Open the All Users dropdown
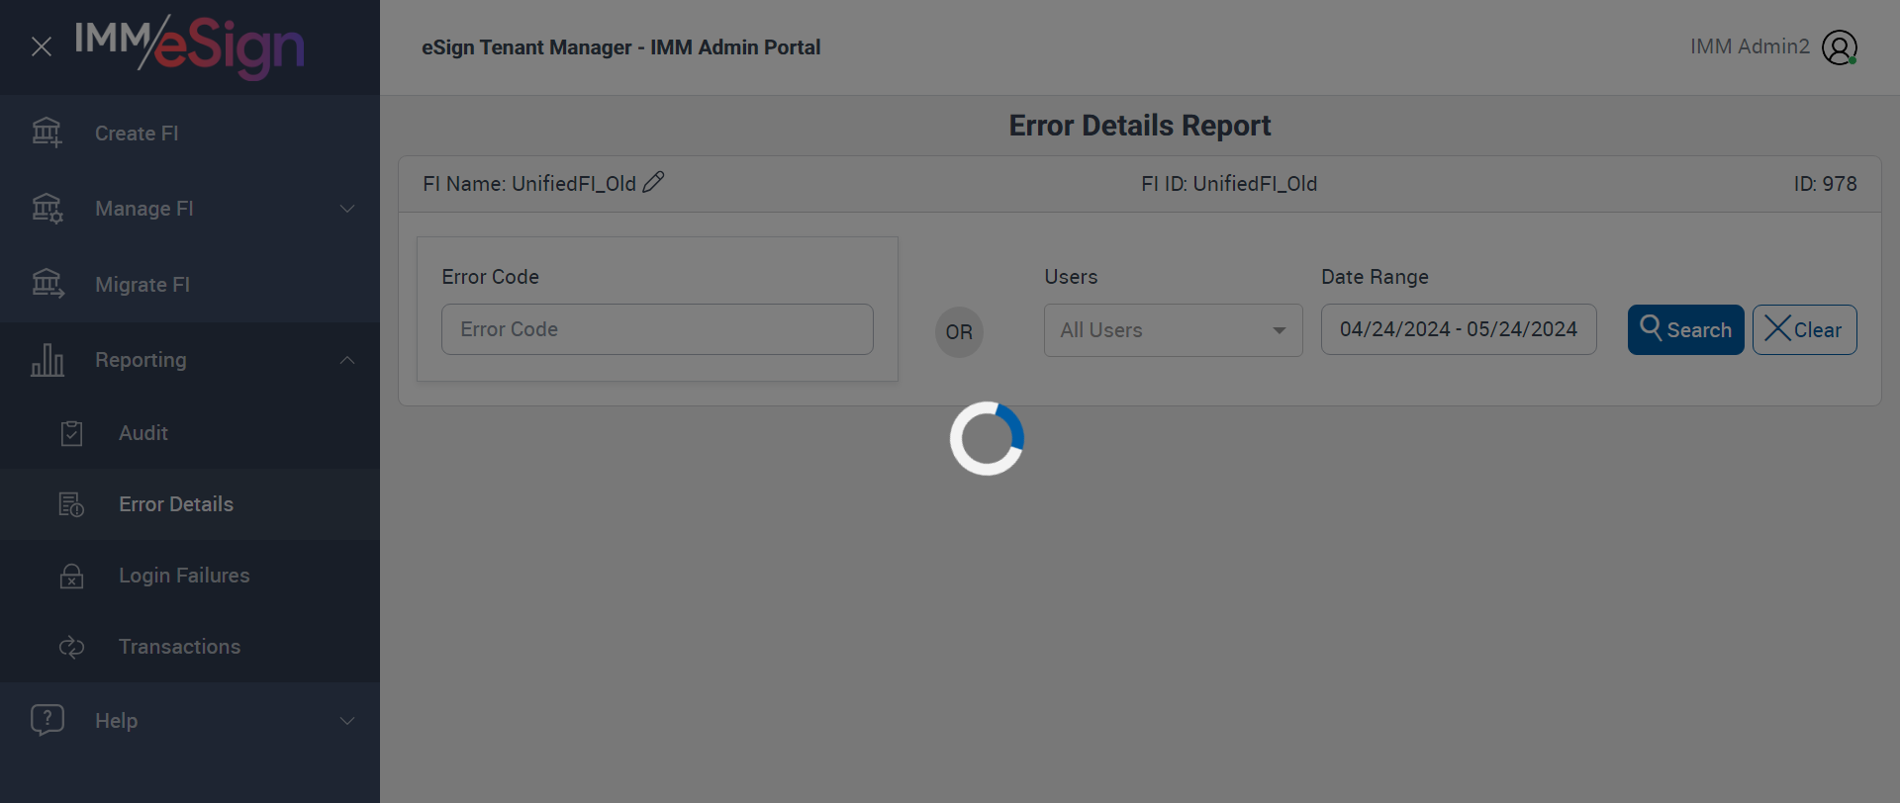The height and width of the screenshot is (803, 1900). pos(1173,330)
